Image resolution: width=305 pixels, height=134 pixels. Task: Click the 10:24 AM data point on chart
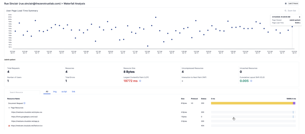(x=292, y=27)
